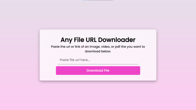Image resolution: width=196 pixels, height=110 pixels.
Task: Click the word Downloader in the title
Action: tap(117, 40)
